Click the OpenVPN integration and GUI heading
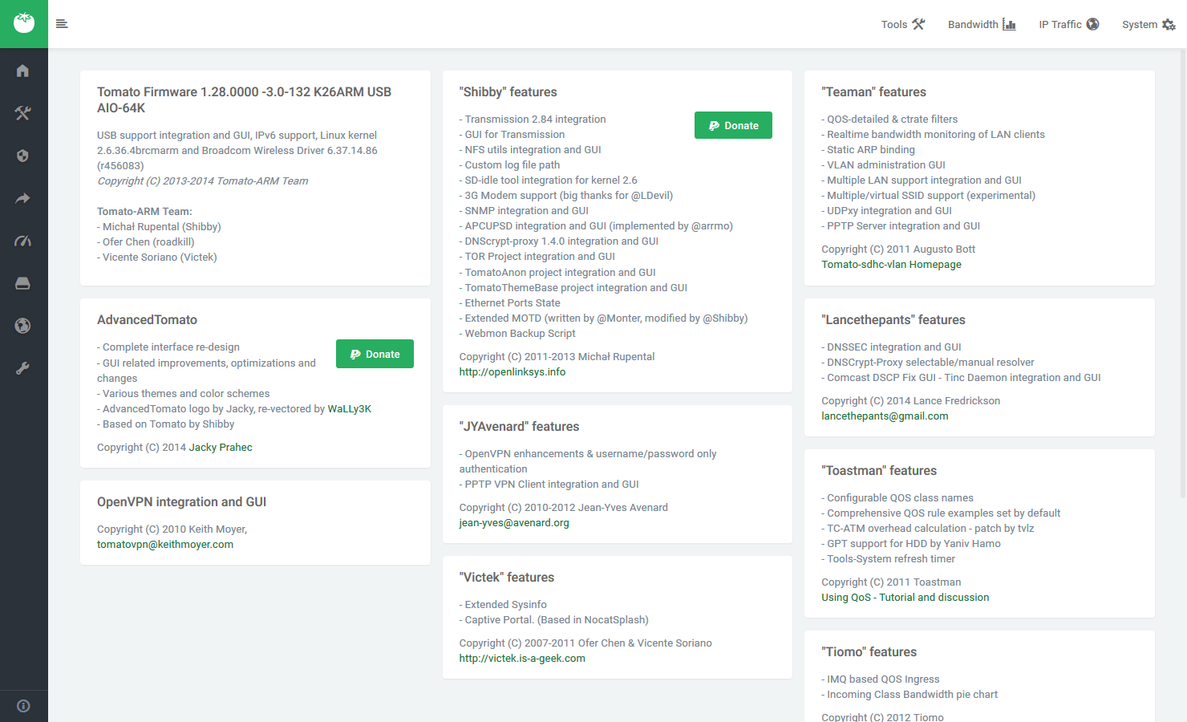This screenshot has height=722, width=1187. (181, 502)
